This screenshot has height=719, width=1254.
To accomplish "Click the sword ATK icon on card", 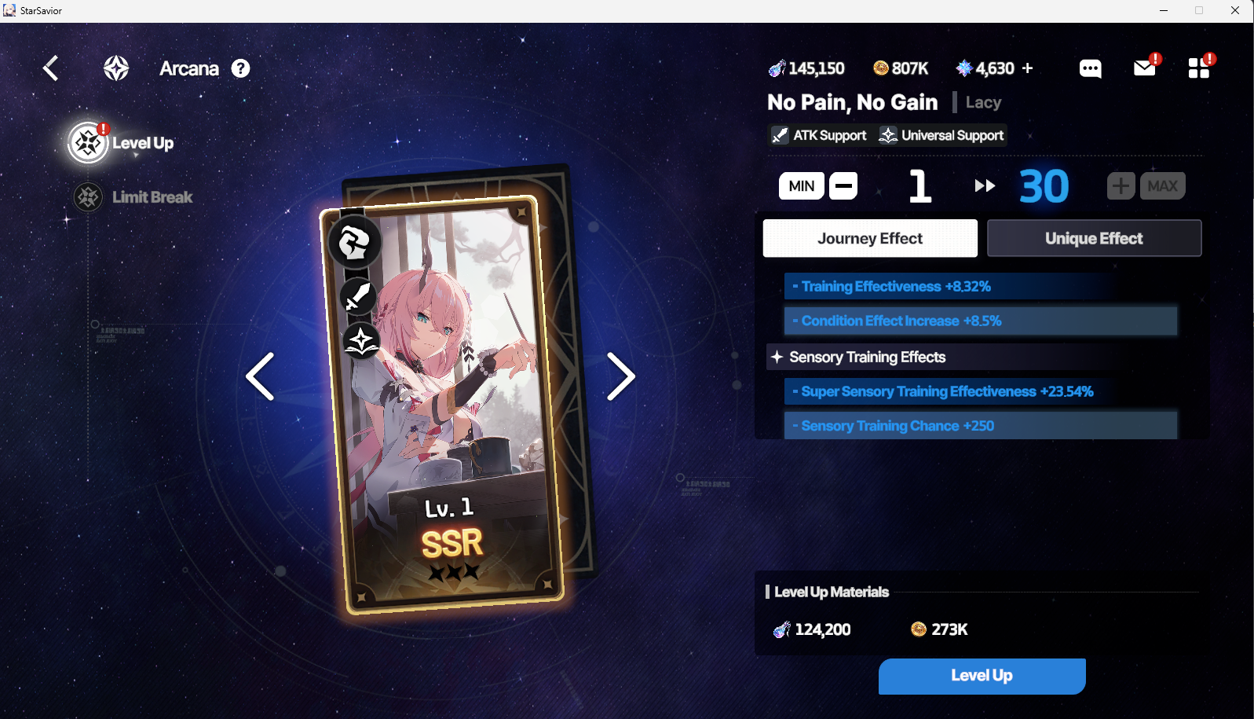I will tap(357, 296).
